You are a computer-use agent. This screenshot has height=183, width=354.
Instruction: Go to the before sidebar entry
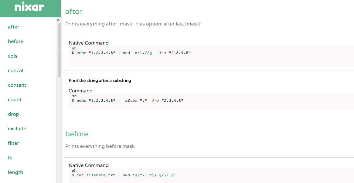click(15, 42)
